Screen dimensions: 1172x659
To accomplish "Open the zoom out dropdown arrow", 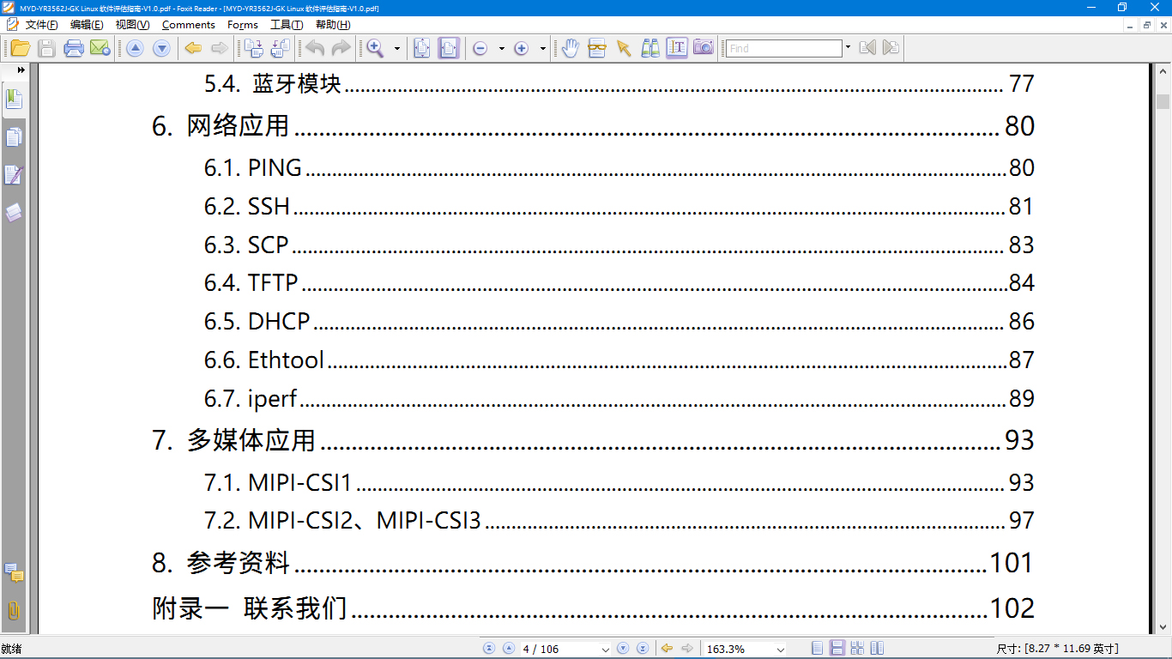I will (501, 49).
